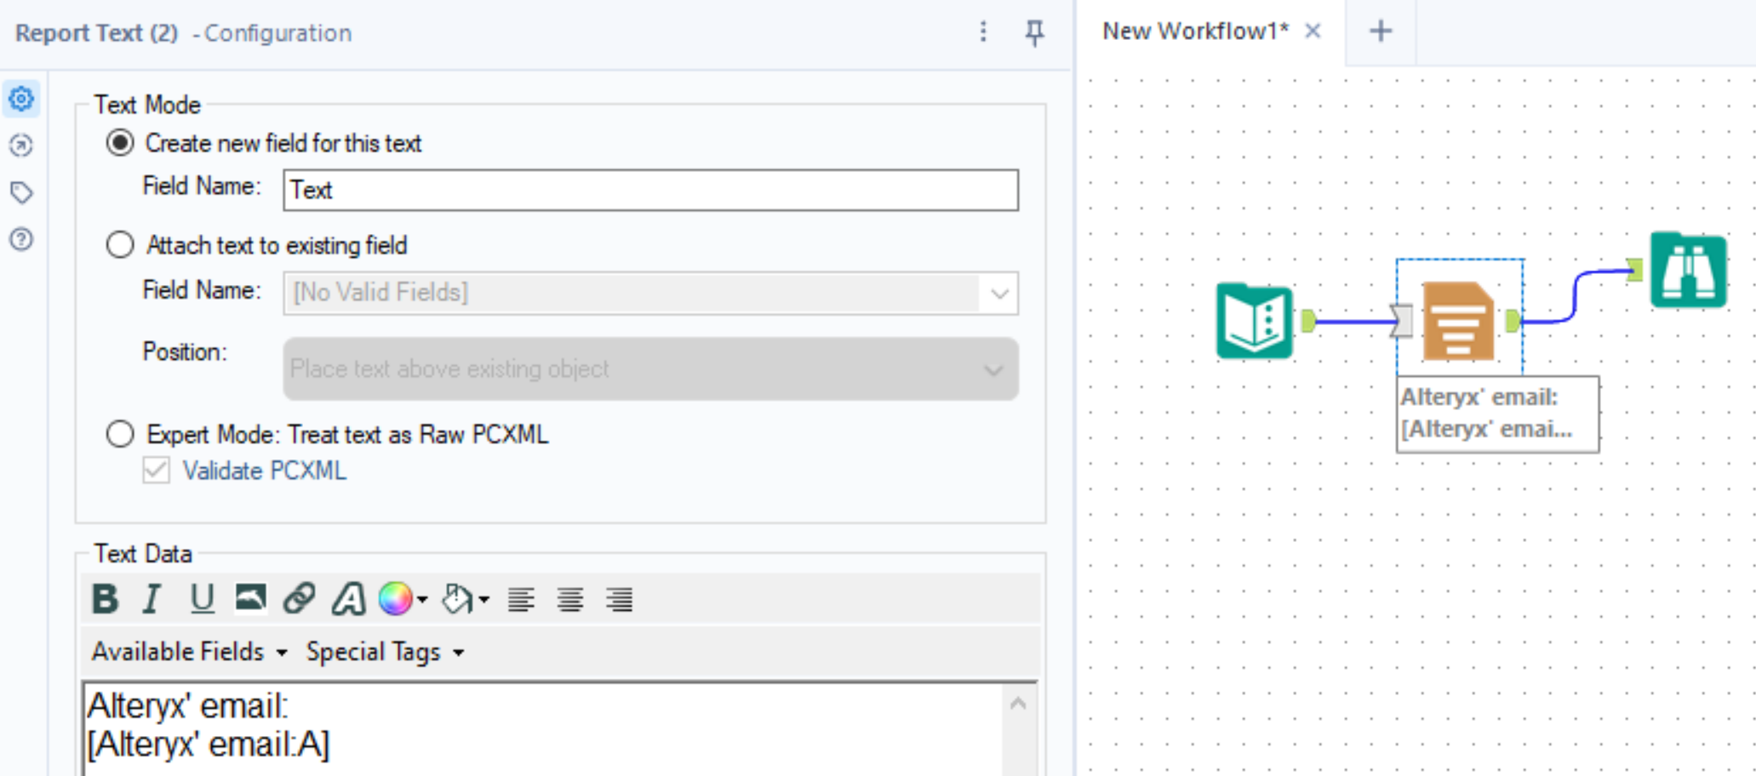Screen dimensions: 1756x776
Task: Select the Browse tool on the canvas
Action: [1689, 271]
